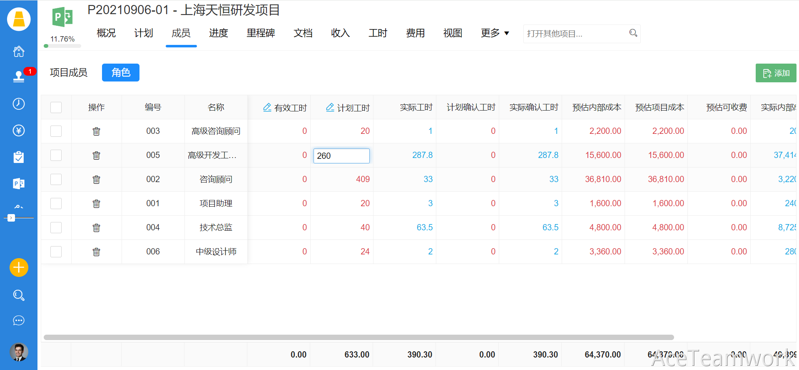The width and height of the screenshot is (799, 370).
Task: Toggle the select-all header checkbox
Action: pos(56,107)
